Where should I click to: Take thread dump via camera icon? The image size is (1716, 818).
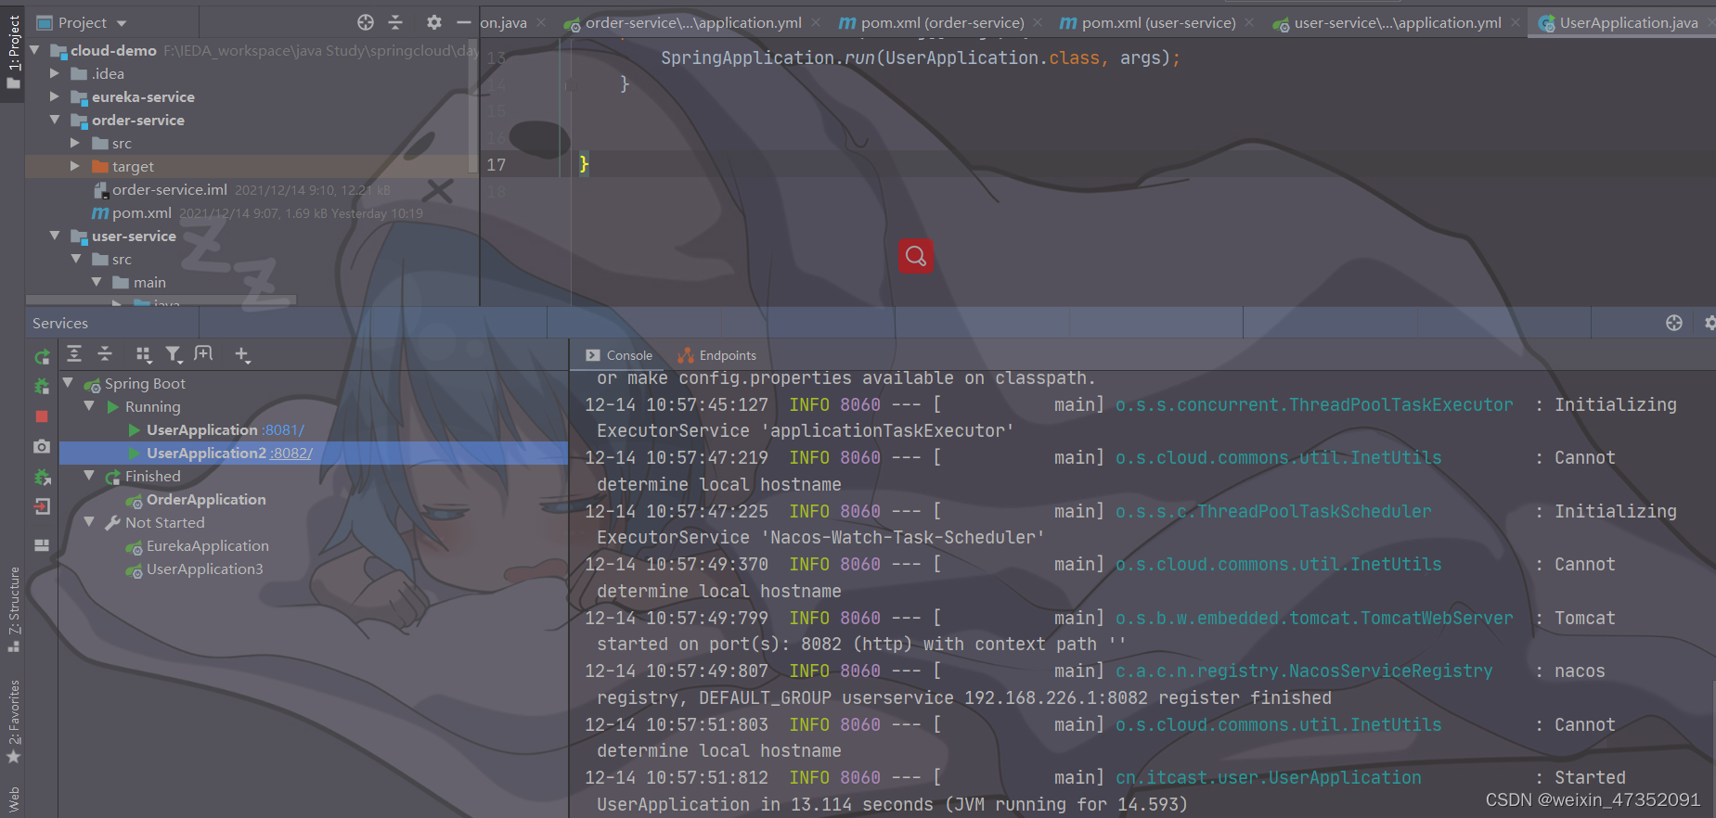[x=42, y=446]
